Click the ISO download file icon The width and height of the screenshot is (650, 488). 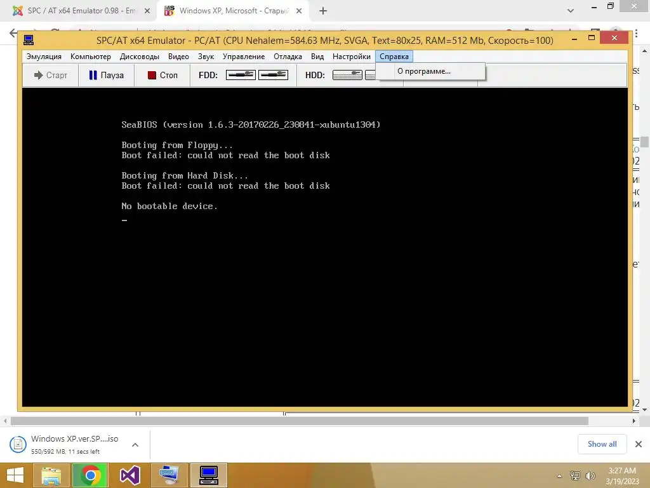18,444
